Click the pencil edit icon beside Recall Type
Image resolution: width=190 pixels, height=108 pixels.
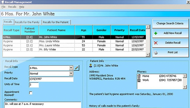pyautogui.click(x=77, y=68)
